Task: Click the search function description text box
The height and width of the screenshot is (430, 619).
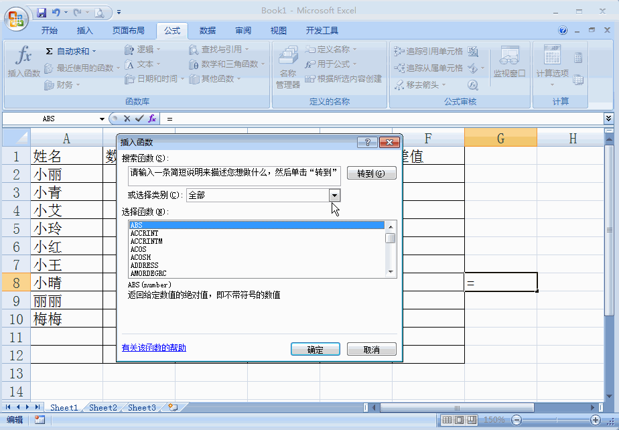Action: coord(234,176)
